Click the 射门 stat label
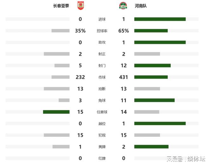 [102, 66]
